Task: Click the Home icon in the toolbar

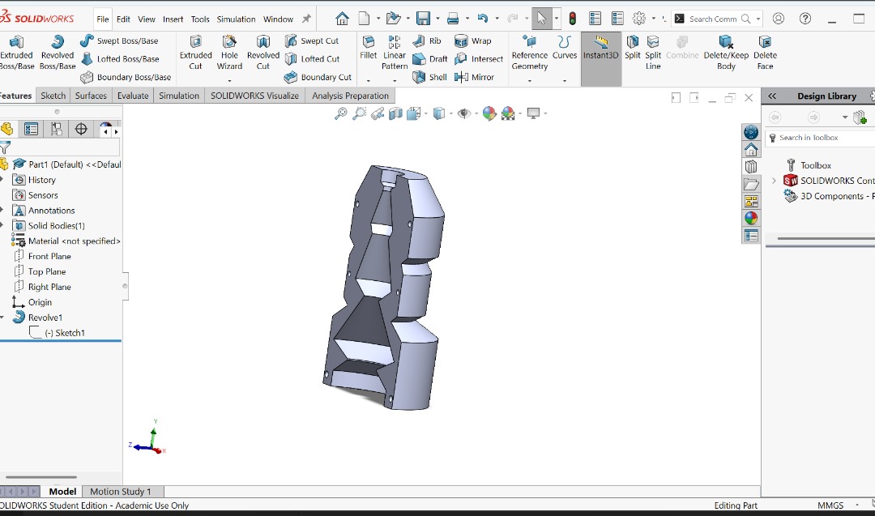Action: (342, 19)
